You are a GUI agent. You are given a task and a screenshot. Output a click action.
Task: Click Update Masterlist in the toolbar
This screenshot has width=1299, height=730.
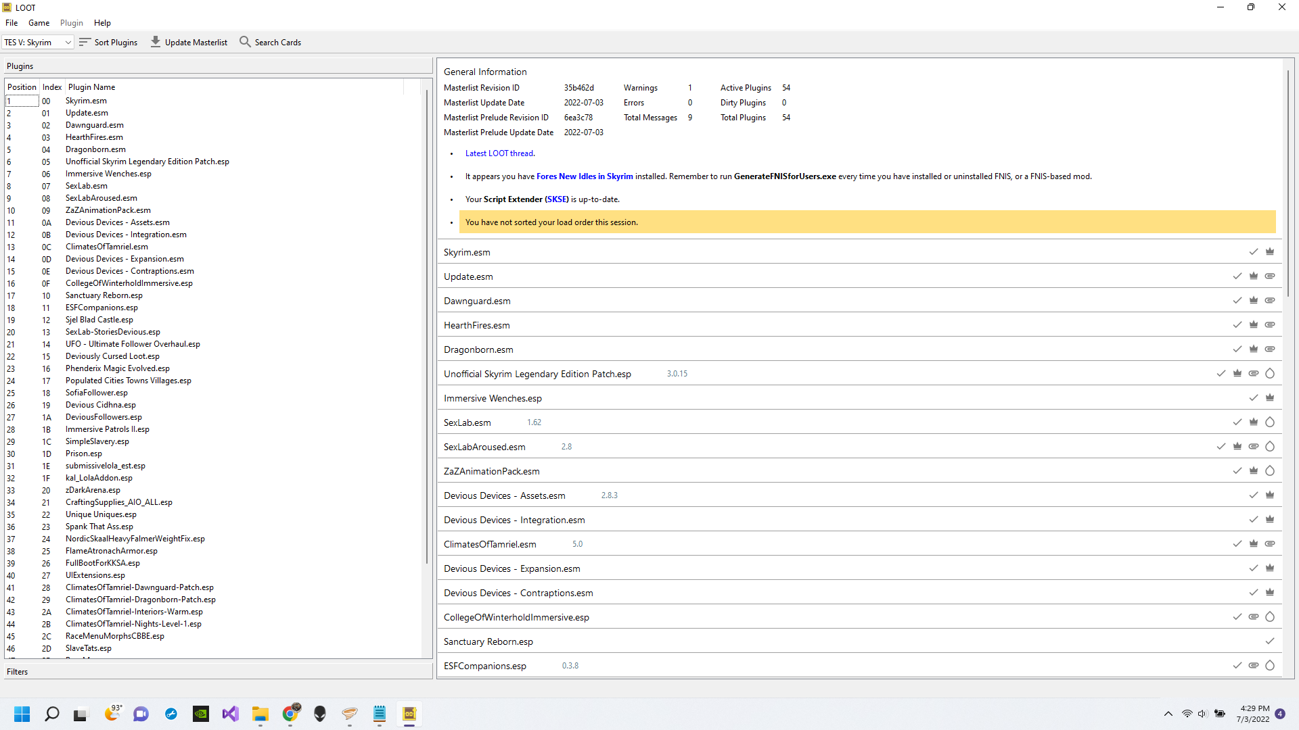pyautogui.click(x=189, y=42)
